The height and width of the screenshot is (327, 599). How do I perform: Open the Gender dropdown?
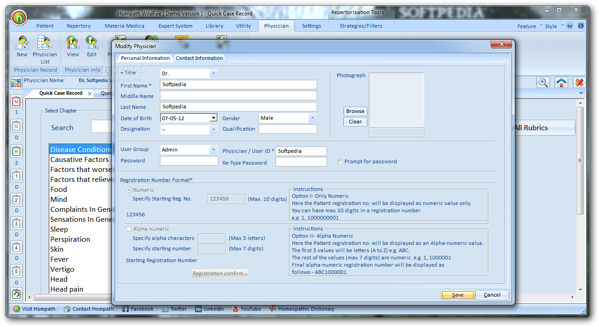(x=312, y=118)
